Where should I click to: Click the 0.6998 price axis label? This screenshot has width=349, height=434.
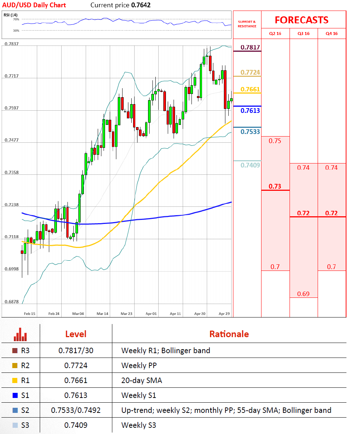pos(12,269)
